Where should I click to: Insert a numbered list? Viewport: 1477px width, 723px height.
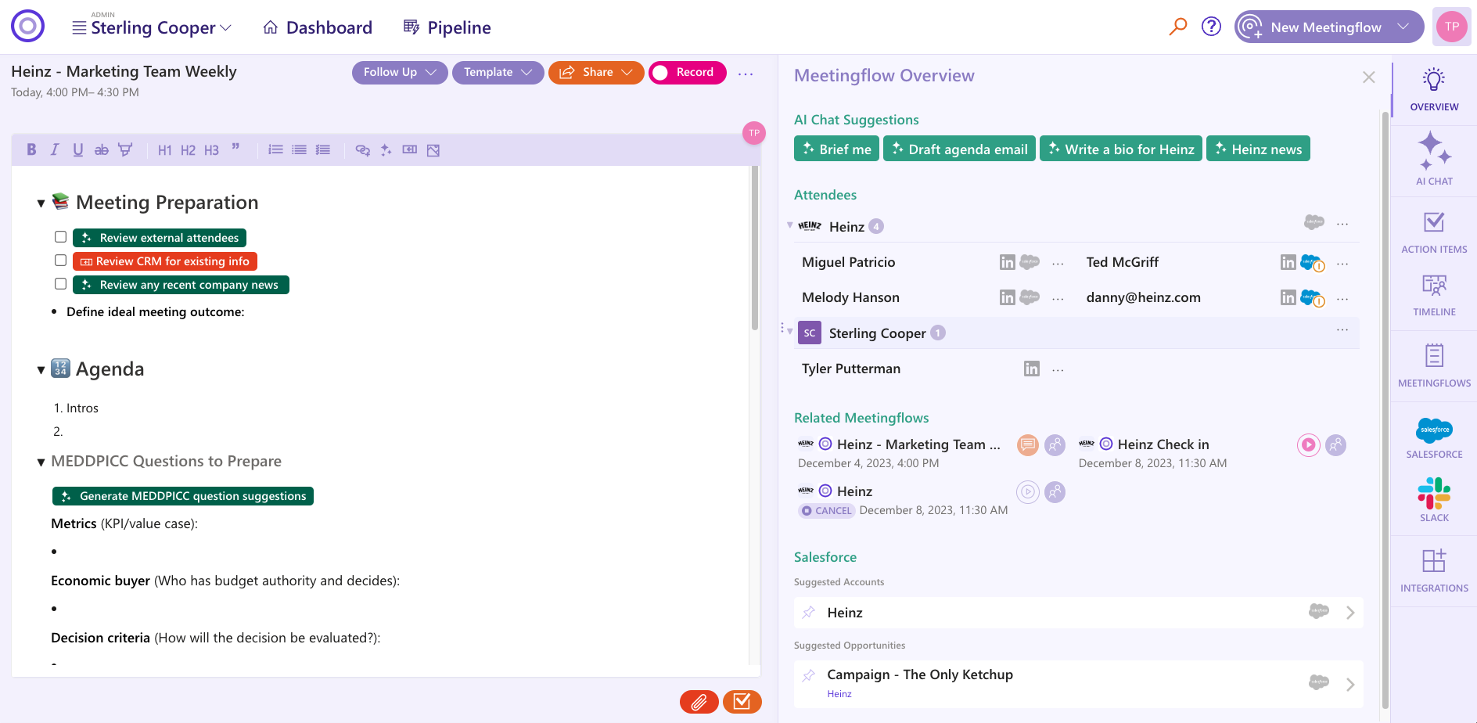pyautogui.click(x=275, y=149)
